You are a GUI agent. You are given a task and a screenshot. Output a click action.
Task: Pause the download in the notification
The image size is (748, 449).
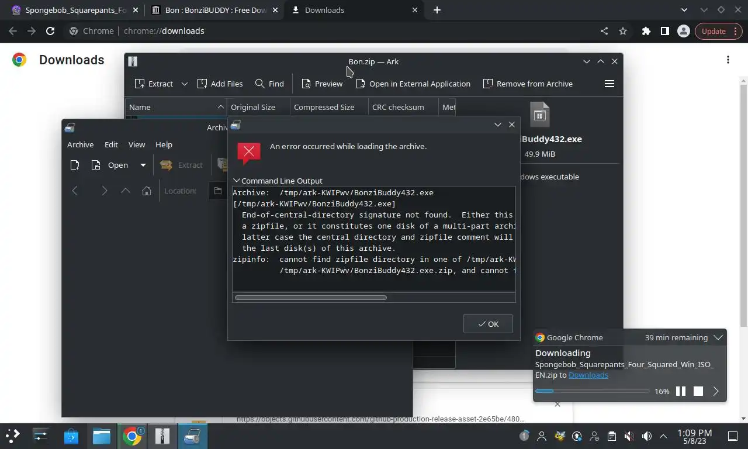(681, 391)
